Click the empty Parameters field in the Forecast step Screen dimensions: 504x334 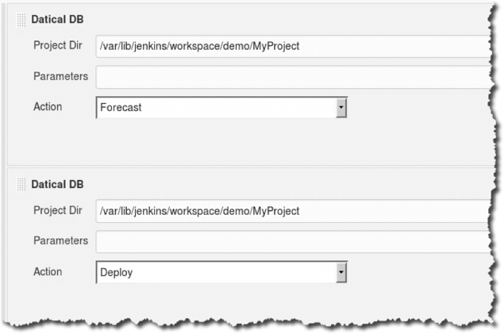pyautogui.click(x=294, y=77)
